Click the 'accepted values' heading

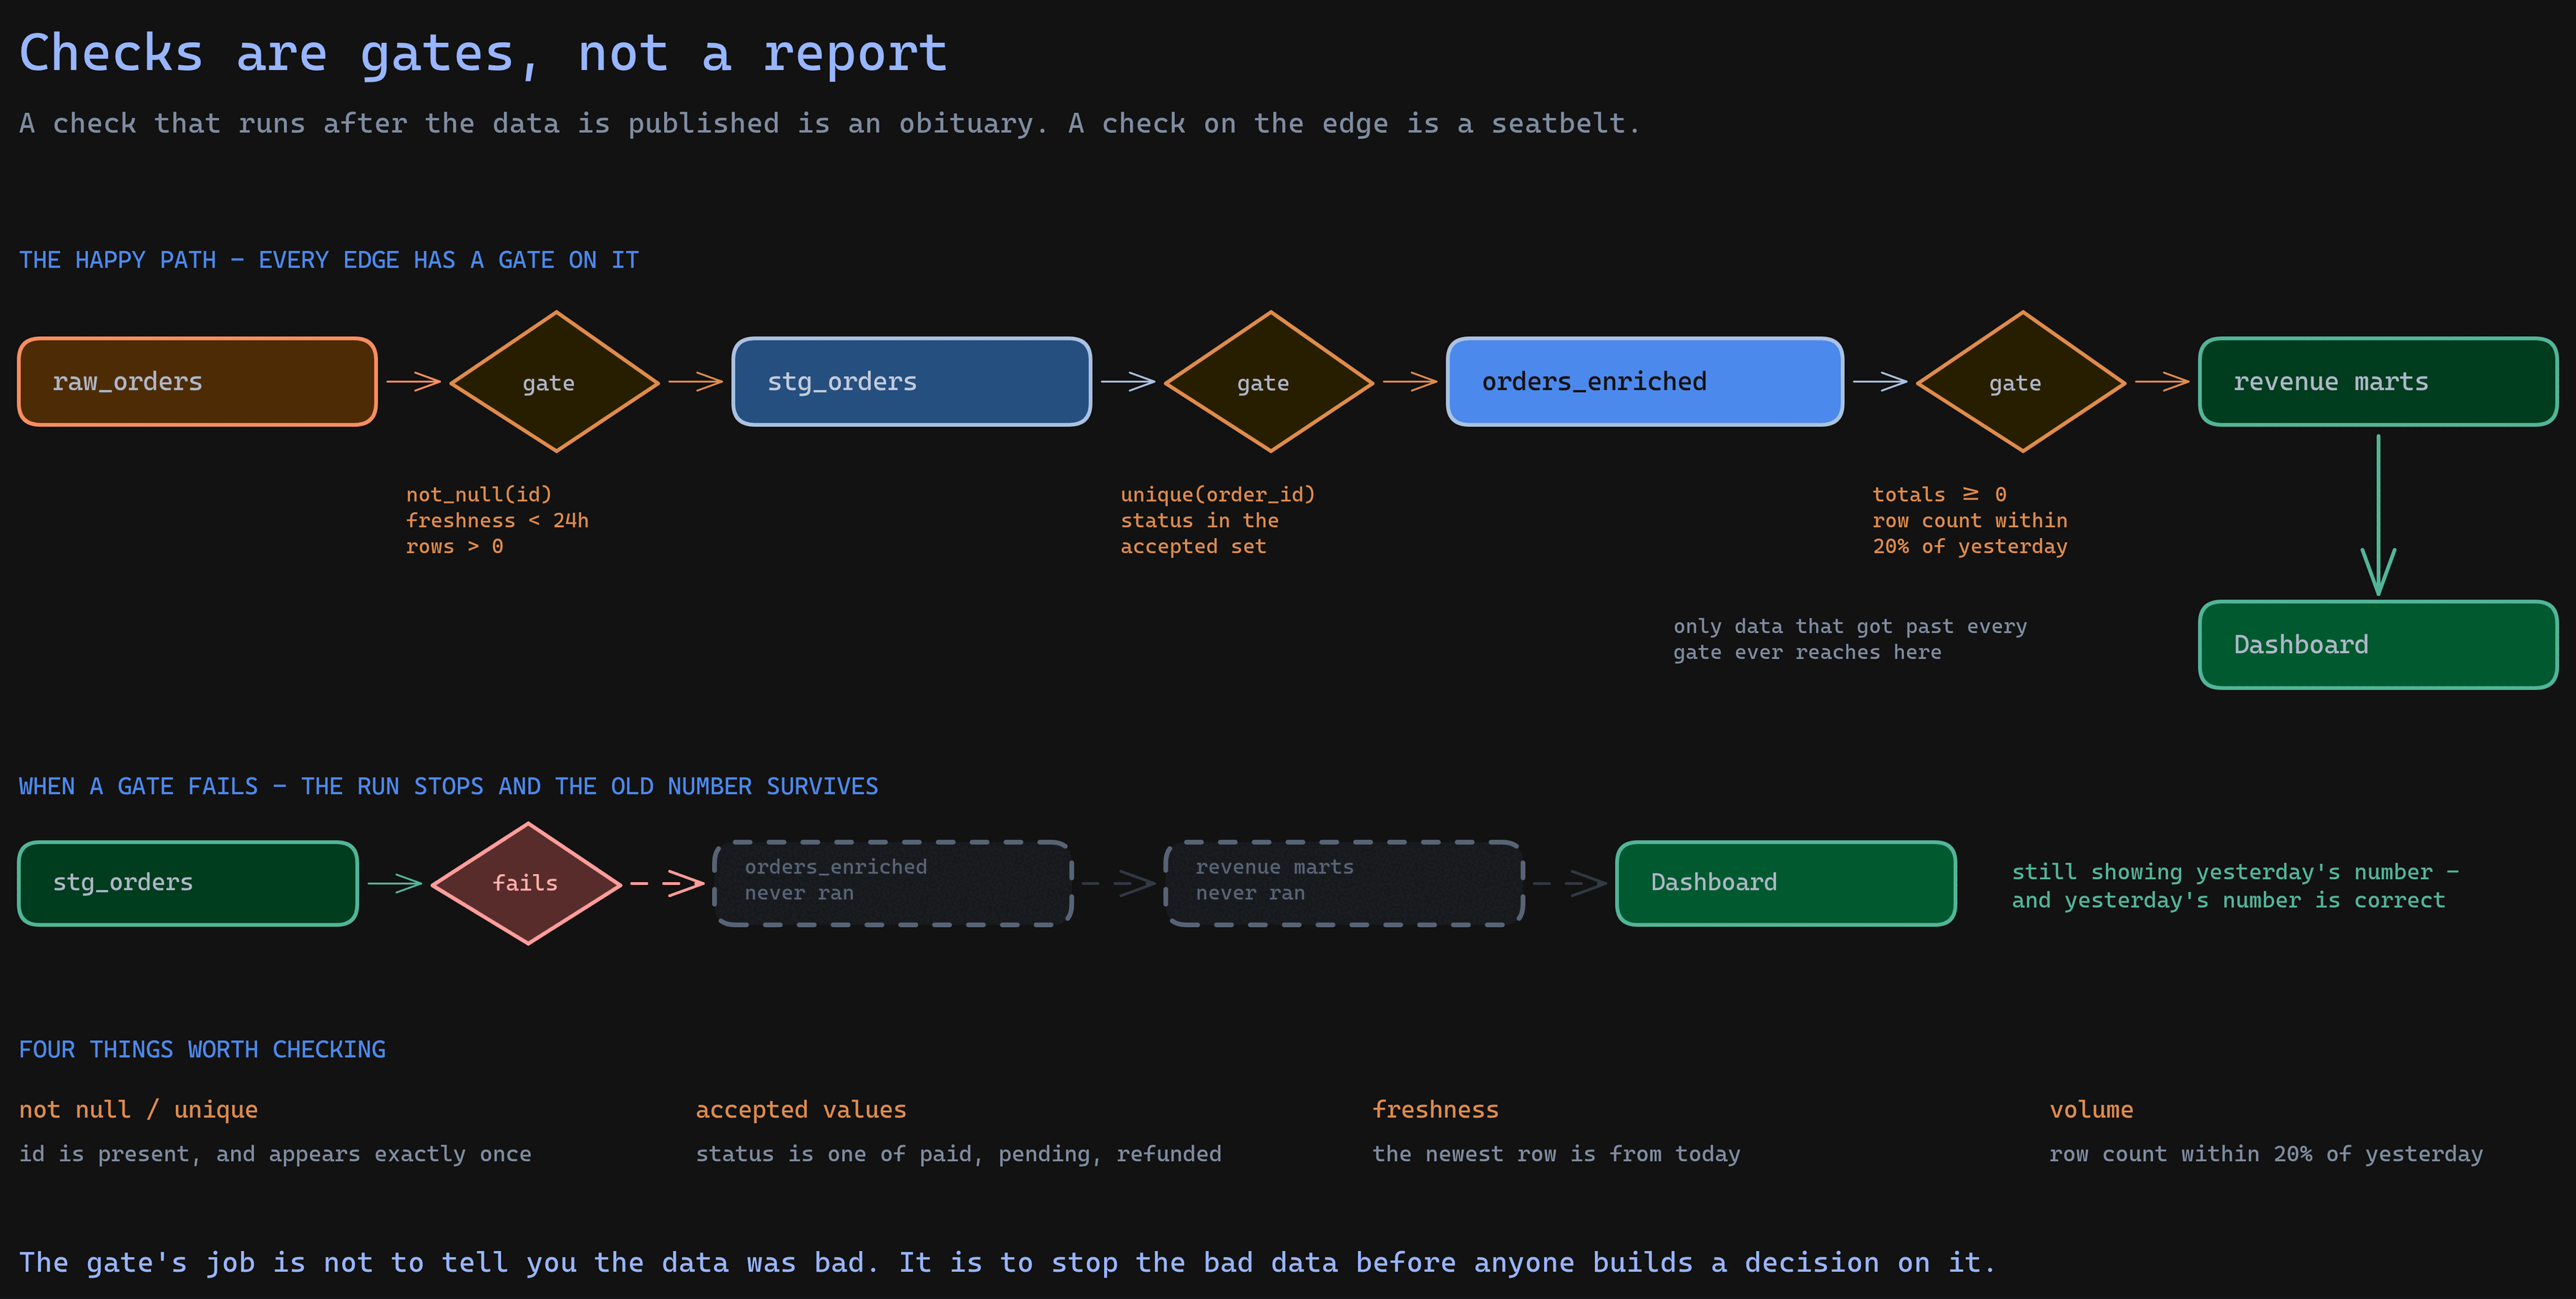tap(801, 1109)
